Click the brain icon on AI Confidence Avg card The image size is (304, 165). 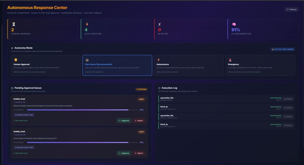pyautogui.click(x=234, y=24)
